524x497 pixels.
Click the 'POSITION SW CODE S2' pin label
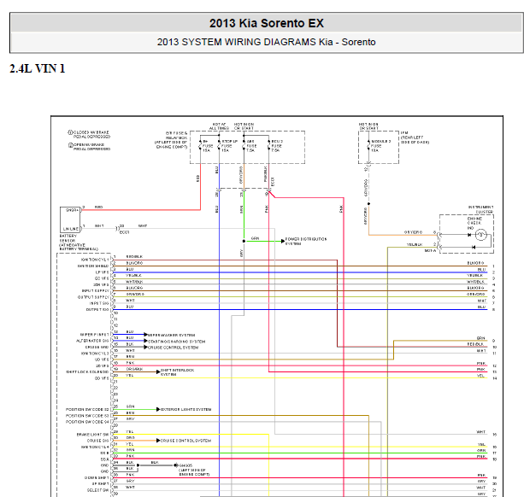tap(87, 410)
